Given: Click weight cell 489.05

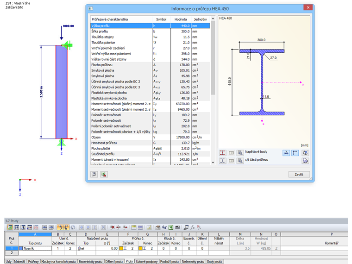Looking at the screenshot, I should [261, 248].
